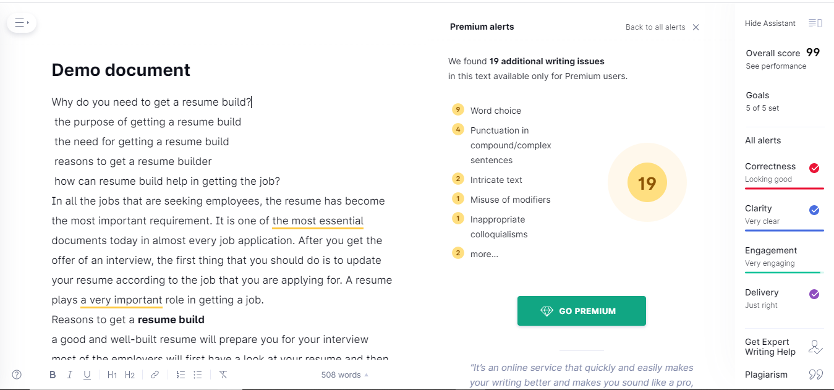Insert a link using the link icon
The image size is (834, 390).
tap(155, 375)
